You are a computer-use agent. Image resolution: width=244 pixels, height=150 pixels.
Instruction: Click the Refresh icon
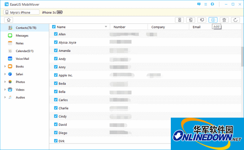coord(235,20)
